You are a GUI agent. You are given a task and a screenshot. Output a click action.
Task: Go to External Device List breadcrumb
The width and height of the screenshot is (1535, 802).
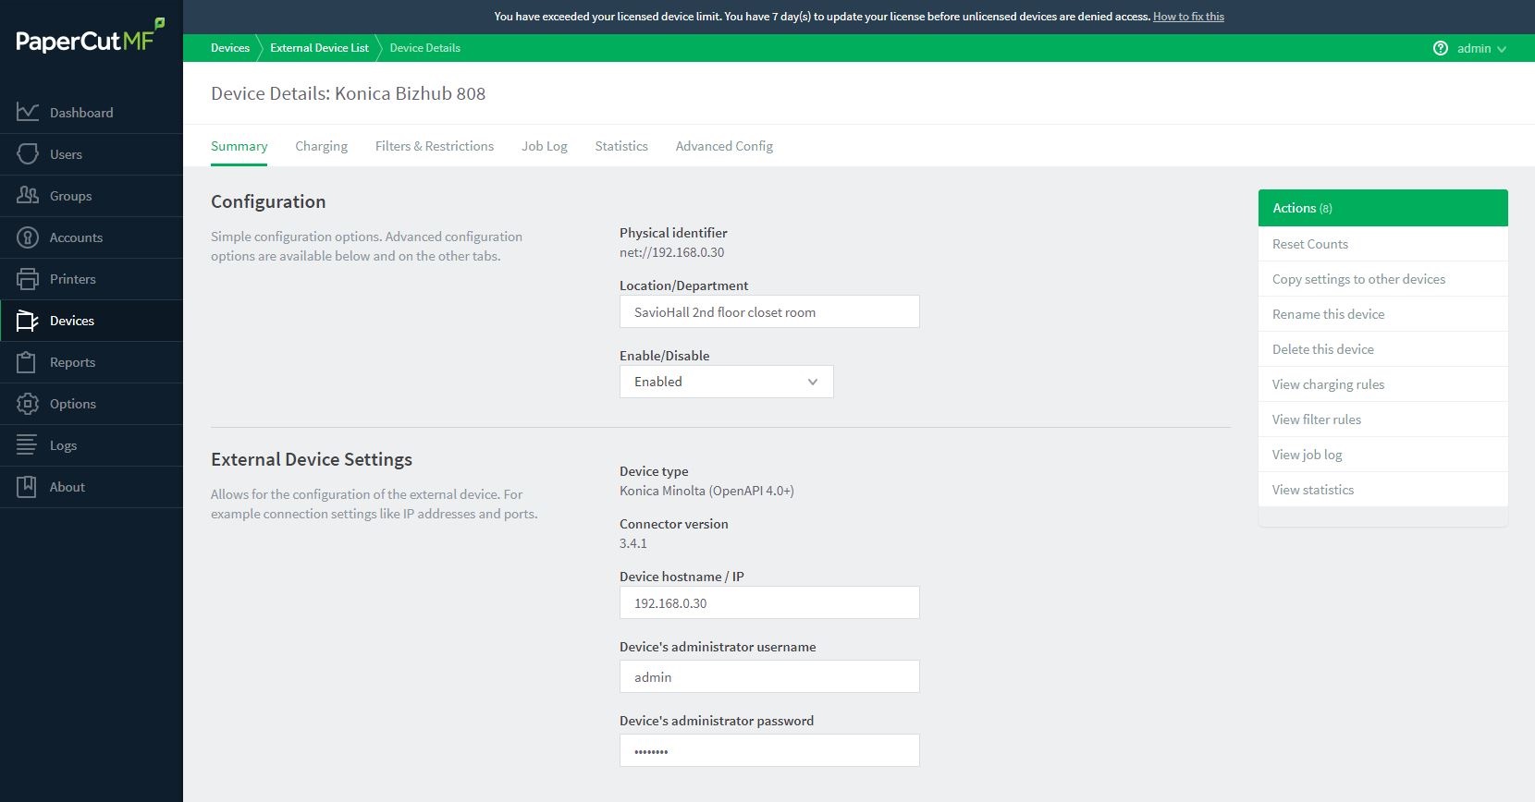pyautogui.click(x=319, y=48)
